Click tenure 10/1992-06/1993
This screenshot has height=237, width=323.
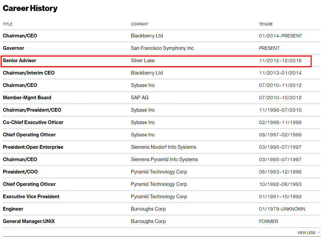click(x=280, y=184)
